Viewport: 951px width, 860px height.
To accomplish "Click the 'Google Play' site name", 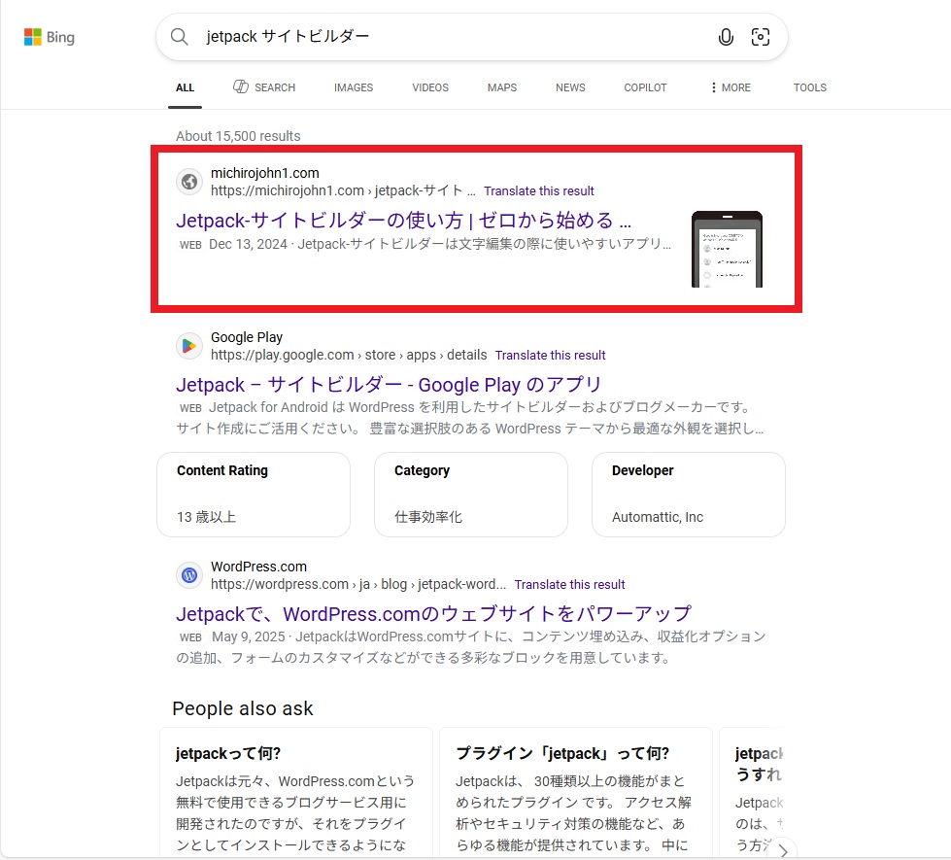I will [246, 337].
